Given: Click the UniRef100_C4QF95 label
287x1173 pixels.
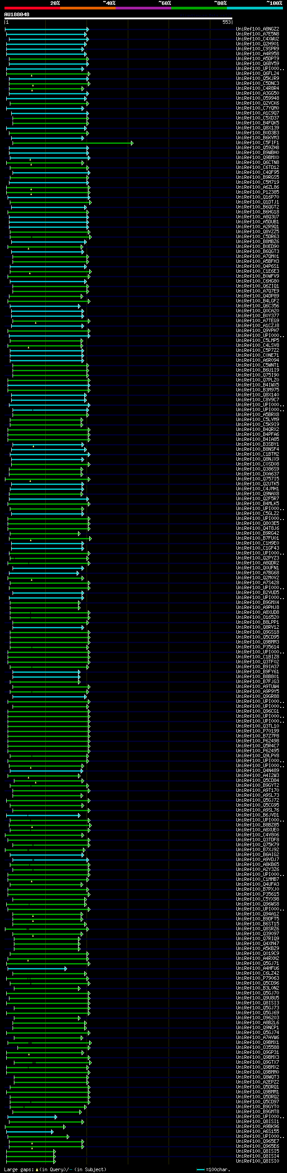Looking at the screenshot, I should 257,173.
